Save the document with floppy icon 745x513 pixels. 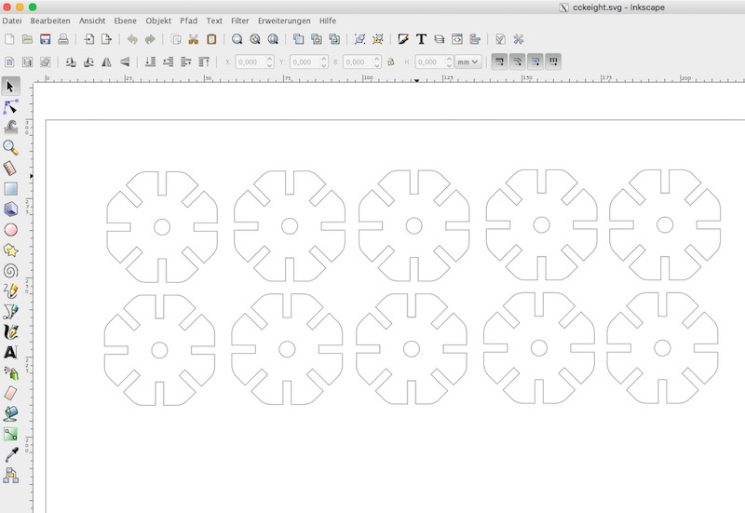coord(45,39)
